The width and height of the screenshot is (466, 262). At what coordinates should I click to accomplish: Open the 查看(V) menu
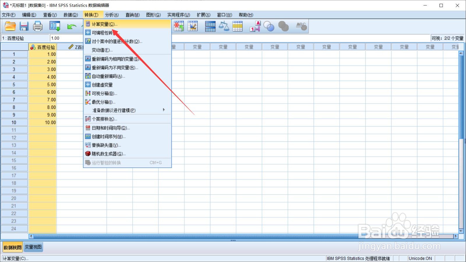[x=50, y=15]
